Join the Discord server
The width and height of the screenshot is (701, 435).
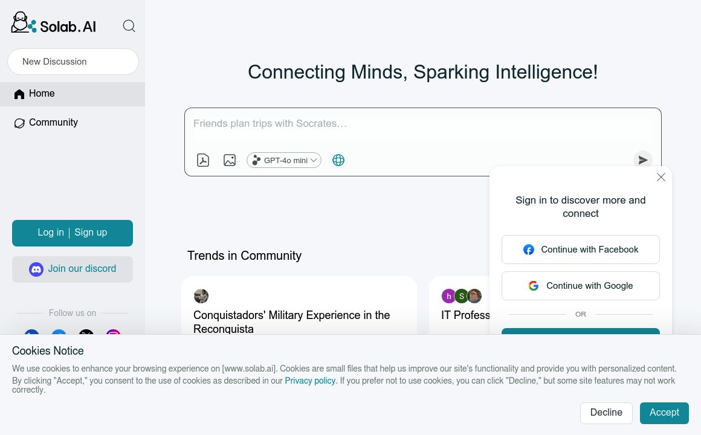(73, 269)
